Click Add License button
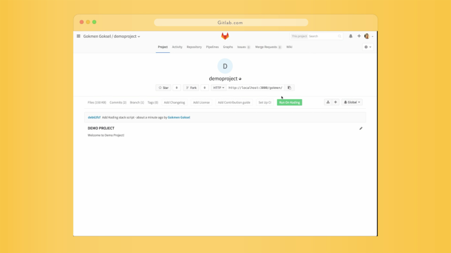The width and height of the screenshot is (451, 253). [x=201, y=102]
